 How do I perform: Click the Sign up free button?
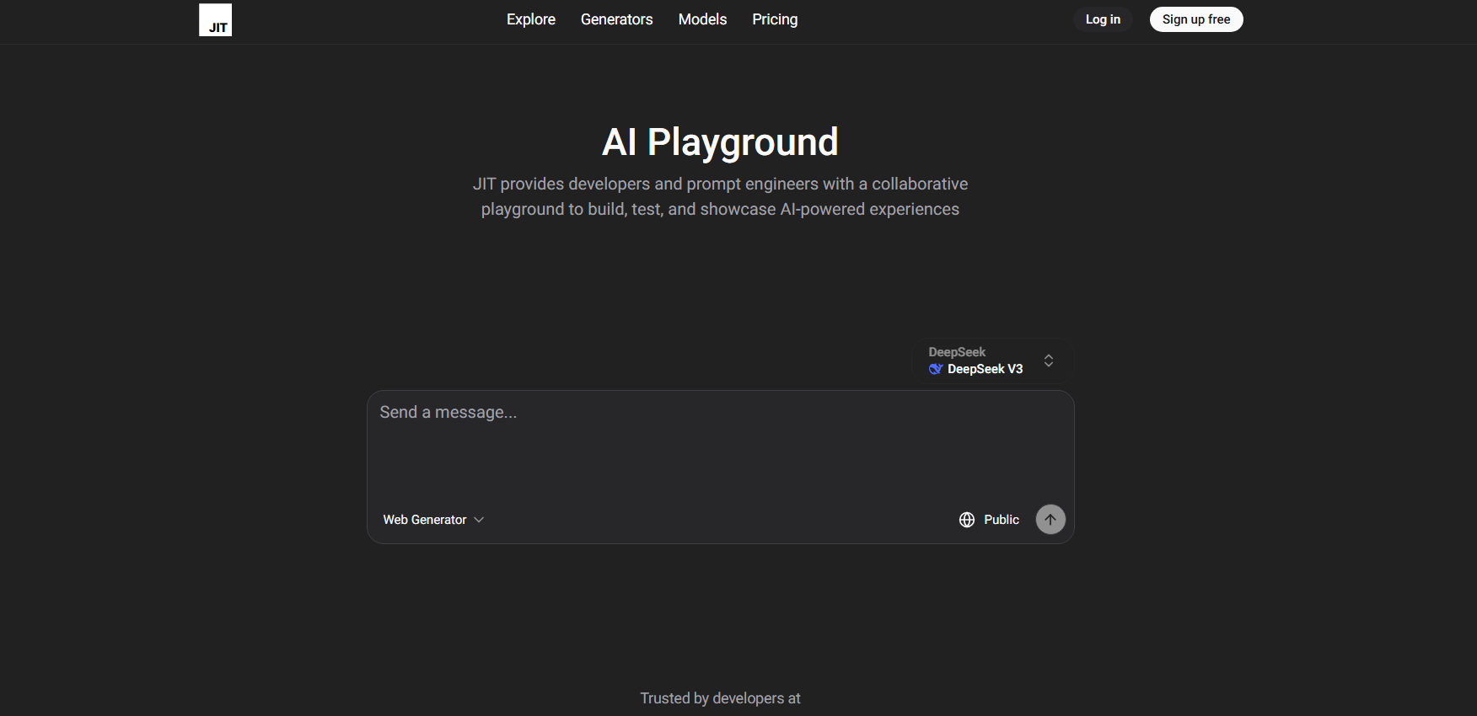[1195, 19]
